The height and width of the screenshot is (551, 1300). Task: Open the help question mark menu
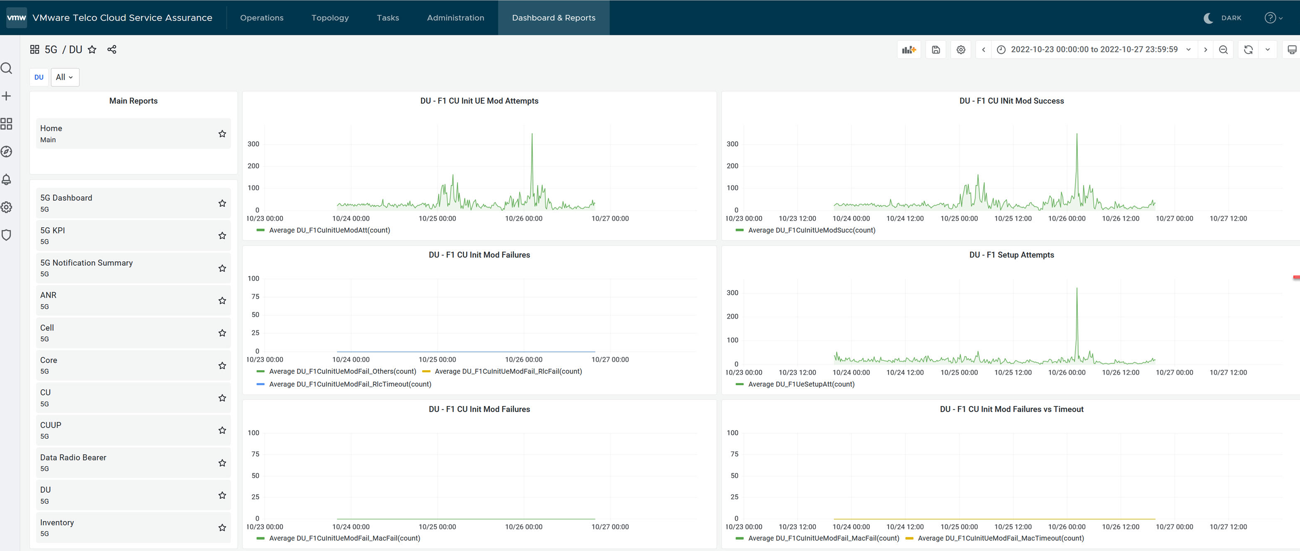click(1273, 17)
